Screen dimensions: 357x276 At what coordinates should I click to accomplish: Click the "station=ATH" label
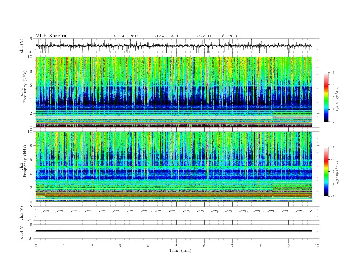tap(167, 36)
